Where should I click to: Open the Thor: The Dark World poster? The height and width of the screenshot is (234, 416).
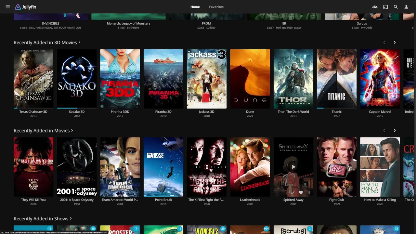coord(293,79)
